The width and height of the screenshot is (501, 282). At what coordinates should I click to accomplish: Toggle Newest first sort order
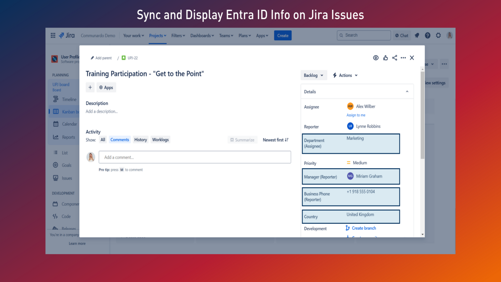[x=276, y=140]
